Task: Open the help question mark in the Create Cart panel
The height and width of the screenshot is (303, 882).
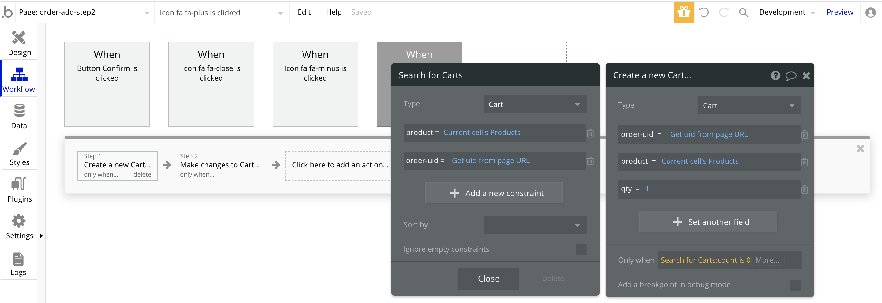Action: coord(775,75)
